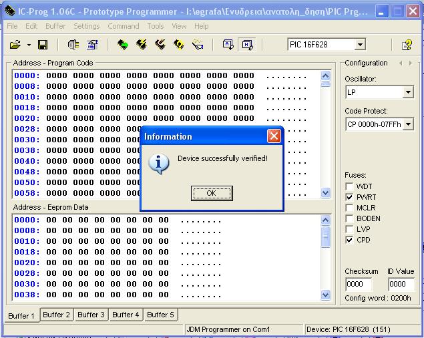Switch to the Buffer 3 tab

point(91,315)
